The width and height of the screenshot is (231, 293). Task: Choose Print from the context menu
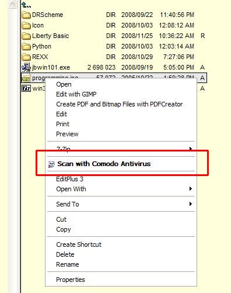[62, 124]
